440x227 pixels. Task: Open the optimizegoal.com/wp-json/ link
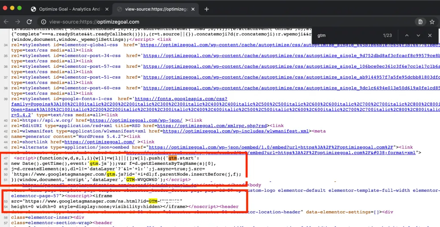pos(136,120)
